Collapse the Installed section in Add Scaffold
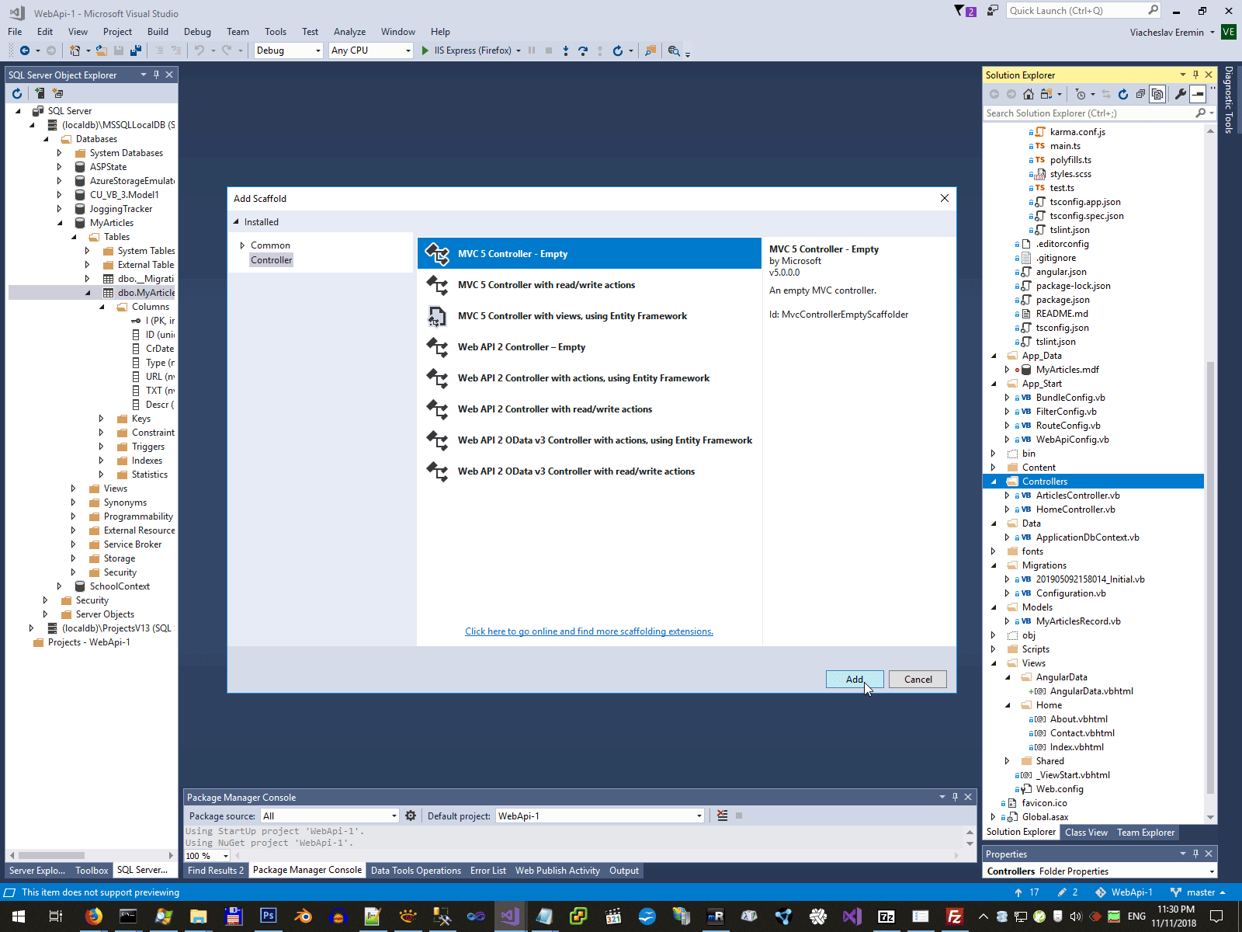Screen dimensions: 1242x932 [237, 222]
